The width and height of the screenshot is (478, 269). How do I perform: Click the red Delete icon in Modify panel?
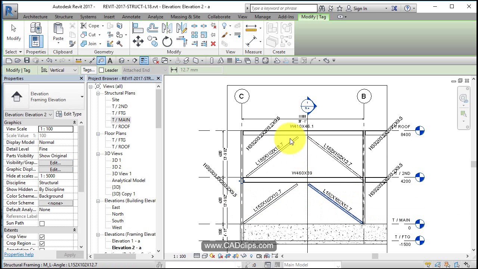(213, 44)
